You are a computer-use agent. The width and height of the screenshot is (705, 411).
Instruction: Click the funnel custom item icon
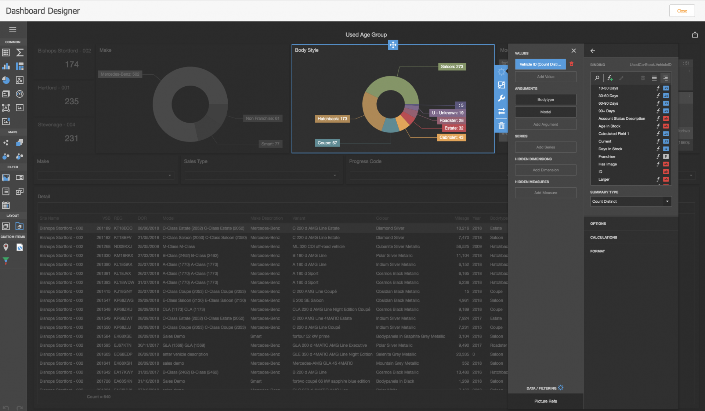point(6,261)
